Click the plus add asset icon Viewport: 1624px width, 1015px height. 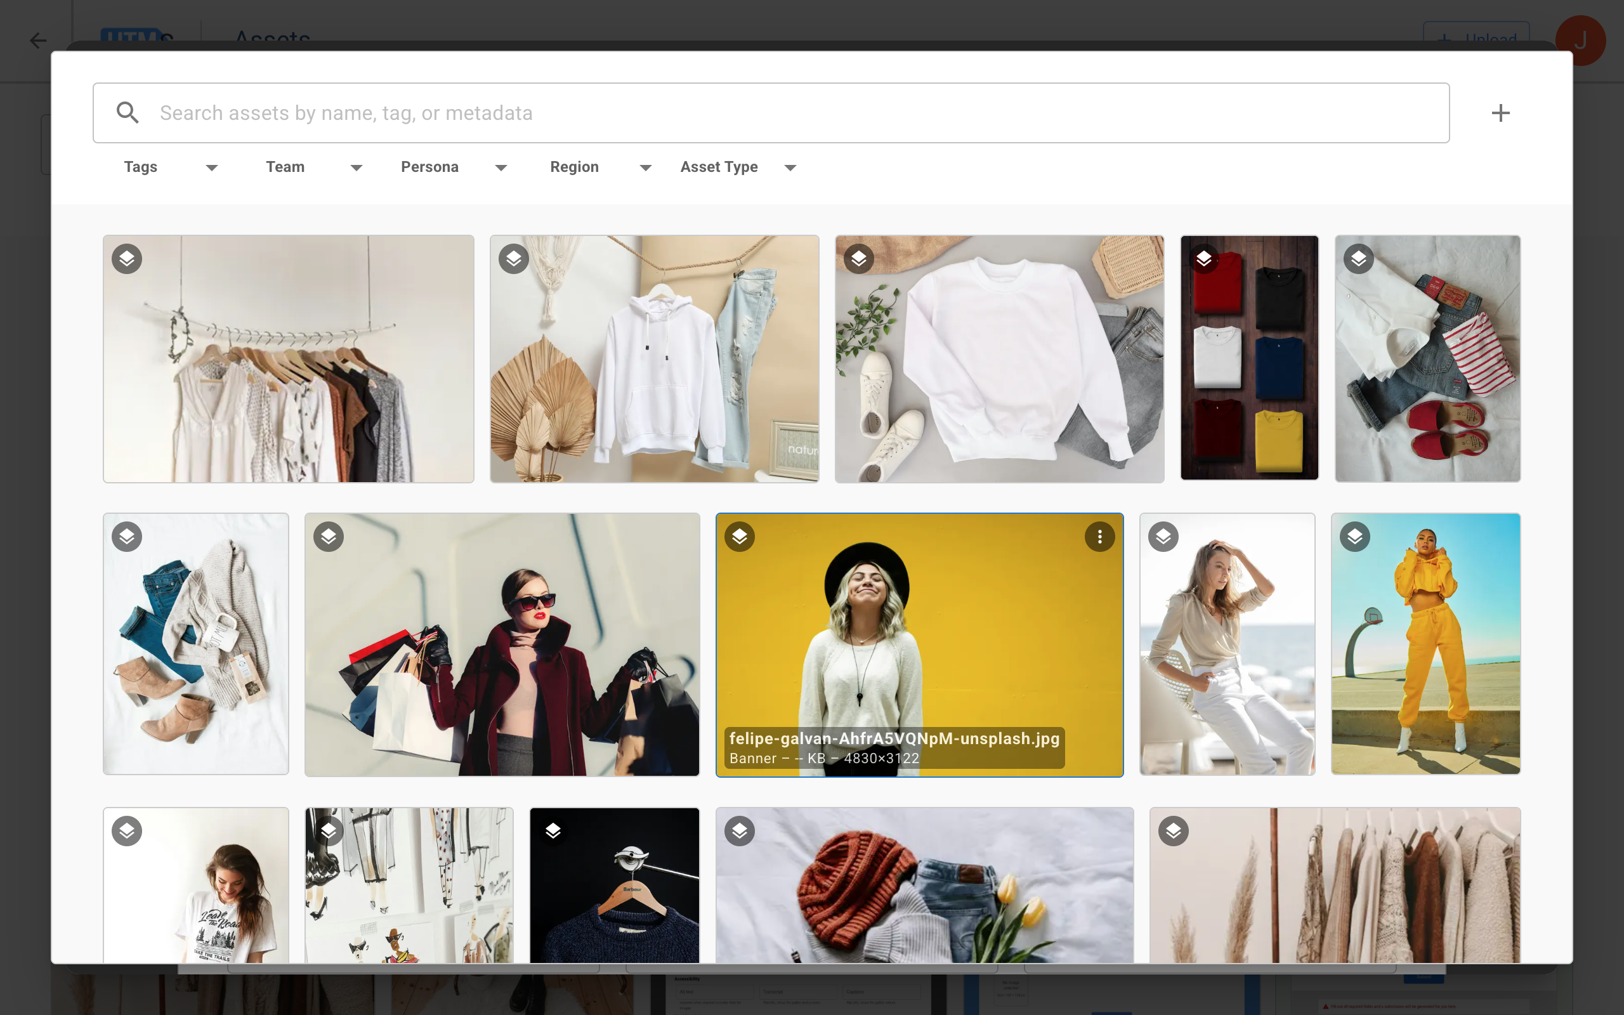(x=1500, y=113)
